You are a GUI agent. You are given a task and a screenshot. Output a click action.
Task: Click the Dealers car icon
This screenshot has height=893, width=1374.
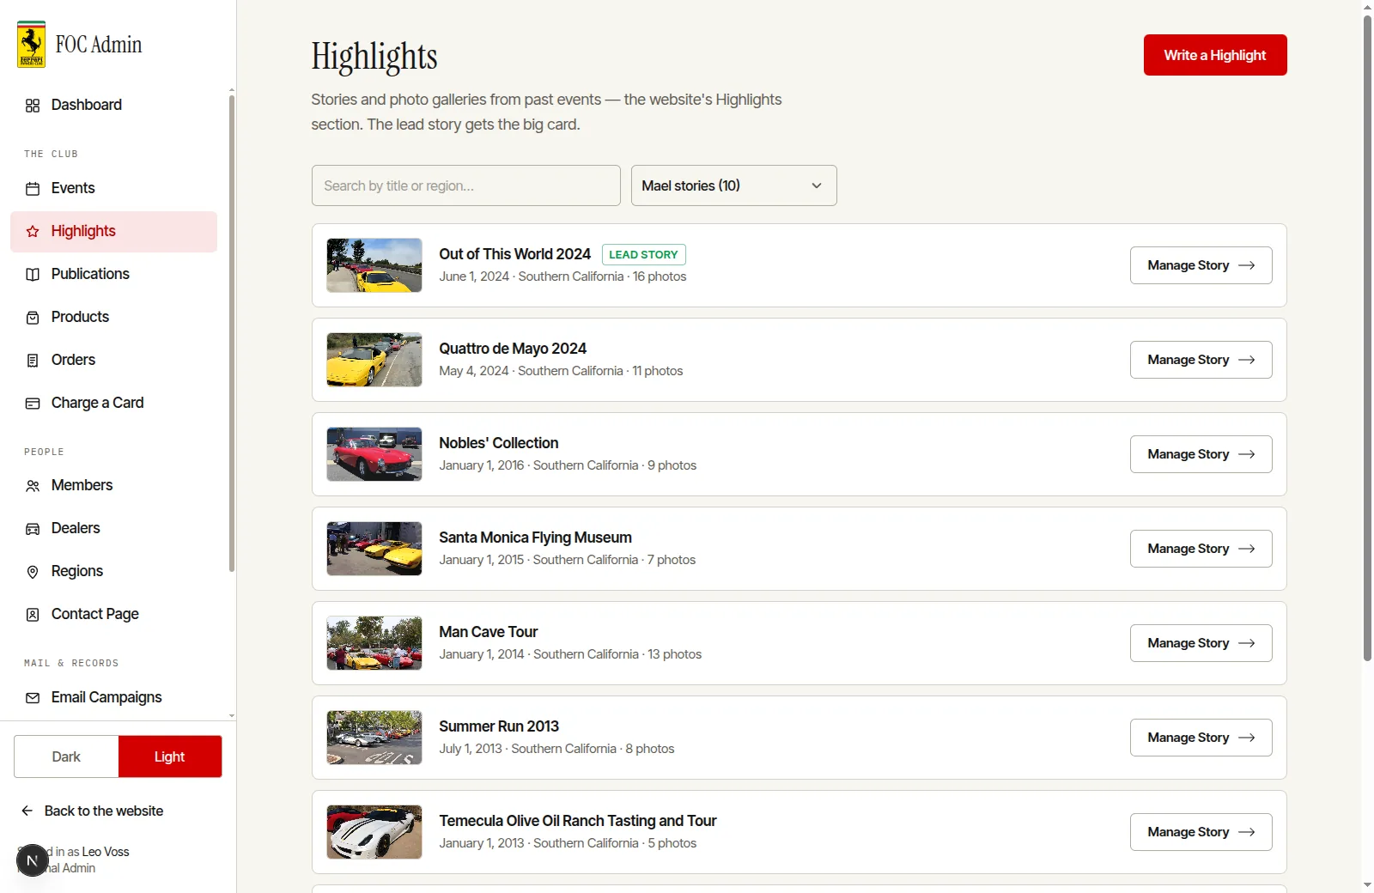click(33, 529)
